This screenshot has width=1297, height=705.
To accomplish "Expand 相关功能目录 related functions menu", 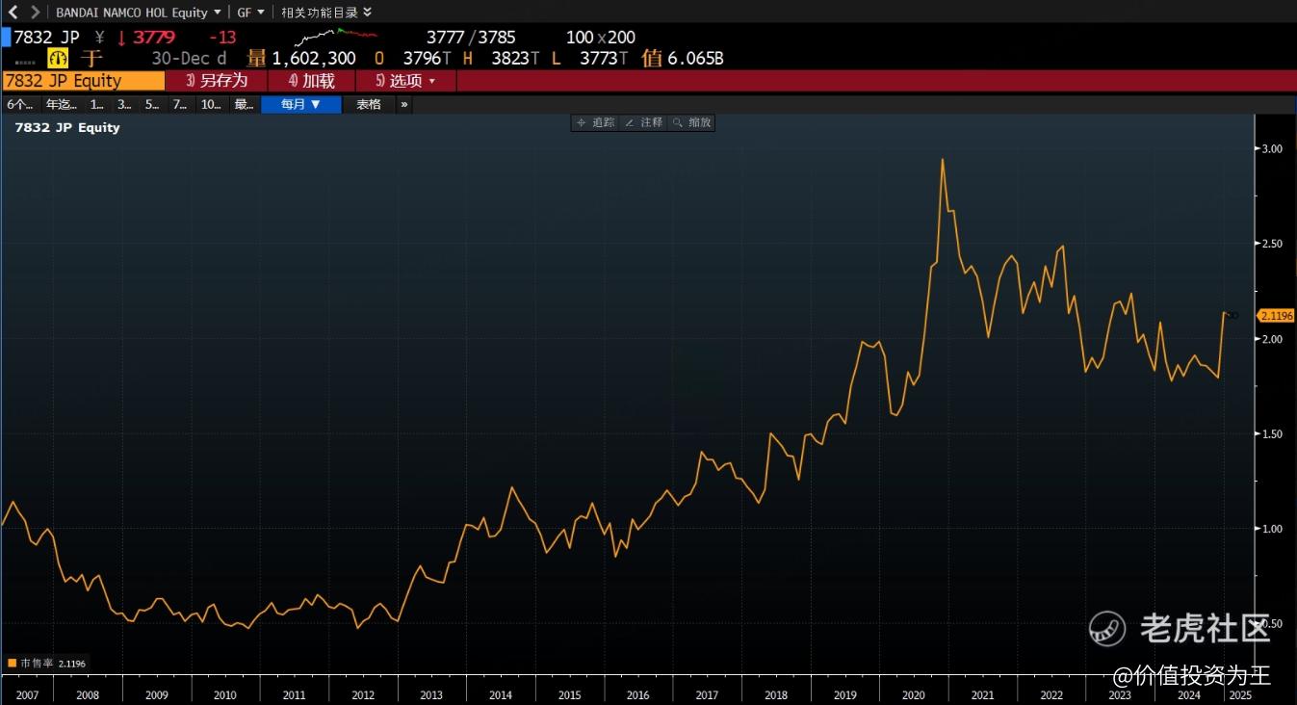I will (x=325, y=13).
